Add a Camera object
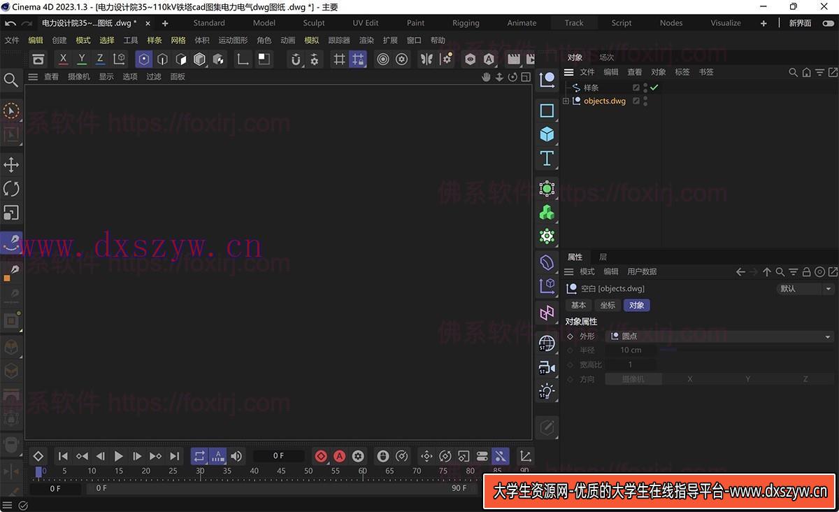This screenshot has height=512, width=839. pyautogui.click(x=547, y=368)
